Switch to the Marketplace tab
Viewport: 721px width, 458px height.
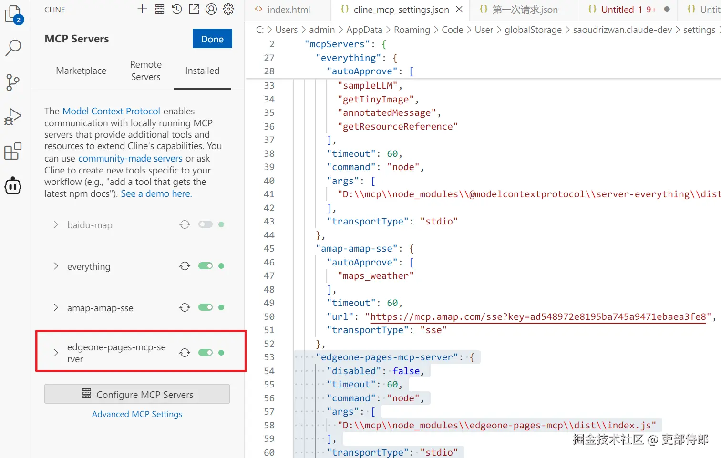click(81, 71)
